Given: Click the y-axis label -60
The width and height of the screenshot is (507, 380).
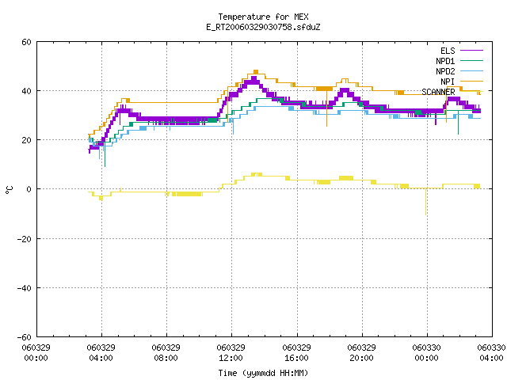Looking at the screenshot, I should point(25,337).
